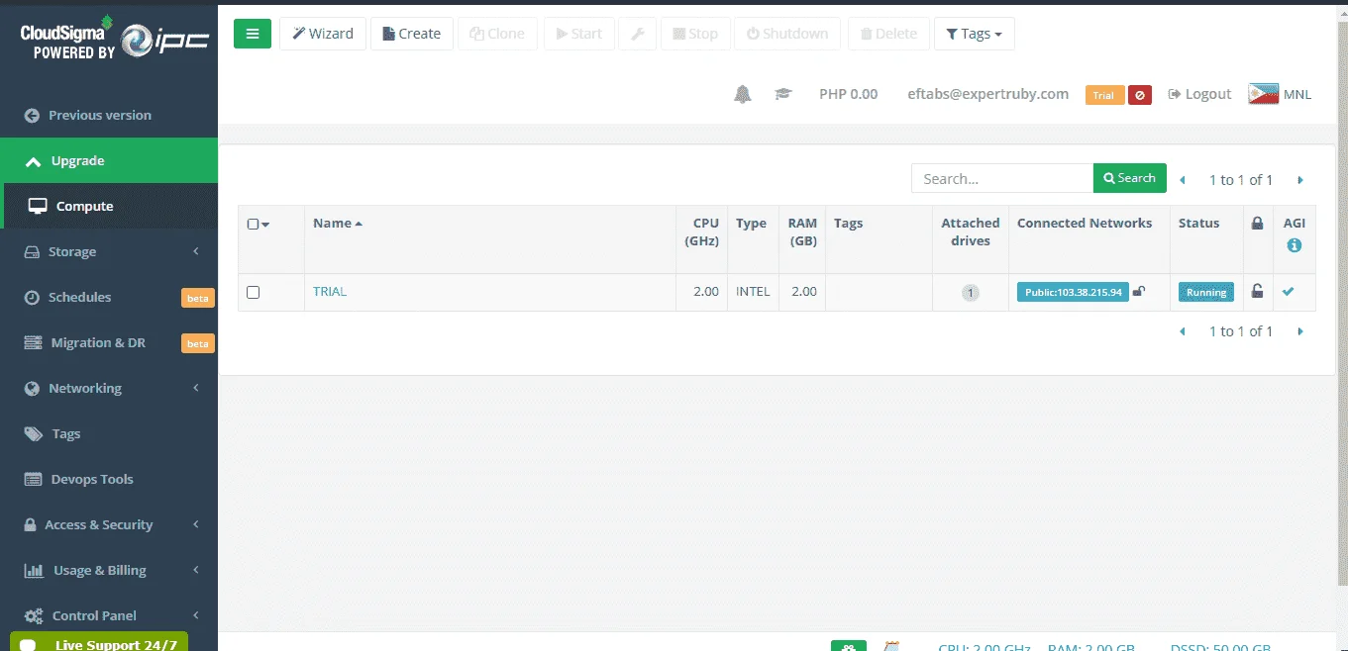
Task: Go to next page using bottom arrow
Action: (x=1300, y=331)
